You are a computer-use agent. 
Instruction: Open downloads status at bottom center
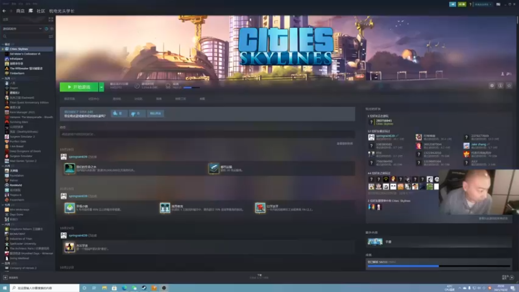coord(259,276)
